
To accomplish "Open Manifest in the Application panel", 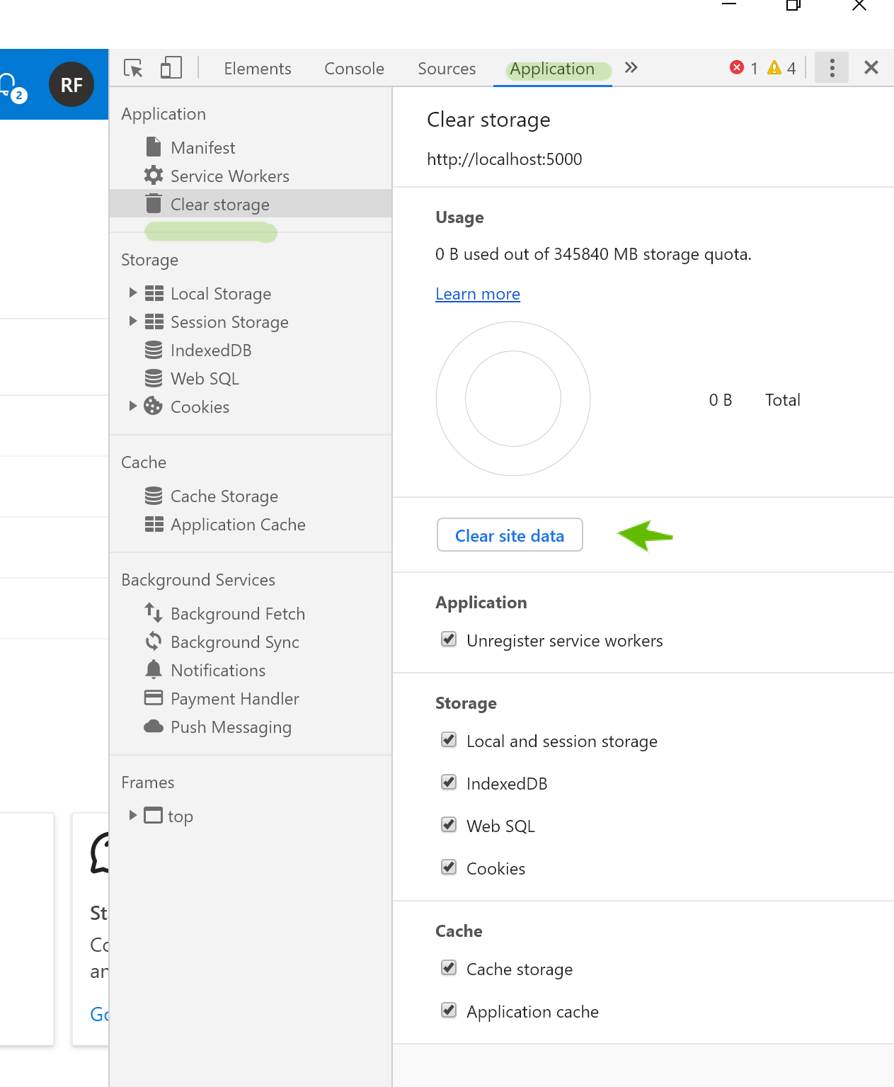I will [202, 147].
